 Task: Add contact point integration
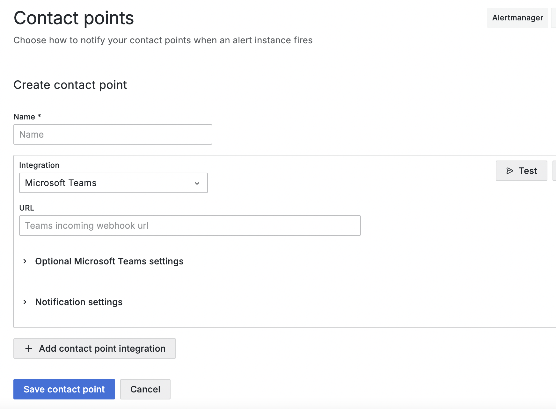[x=95, y=348]
